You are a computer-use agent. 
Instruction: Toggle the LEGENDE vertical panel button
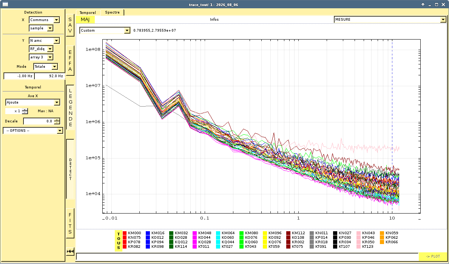pos(70,107)
